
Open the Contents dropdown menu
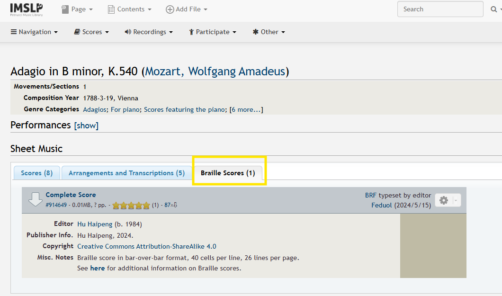130,9
